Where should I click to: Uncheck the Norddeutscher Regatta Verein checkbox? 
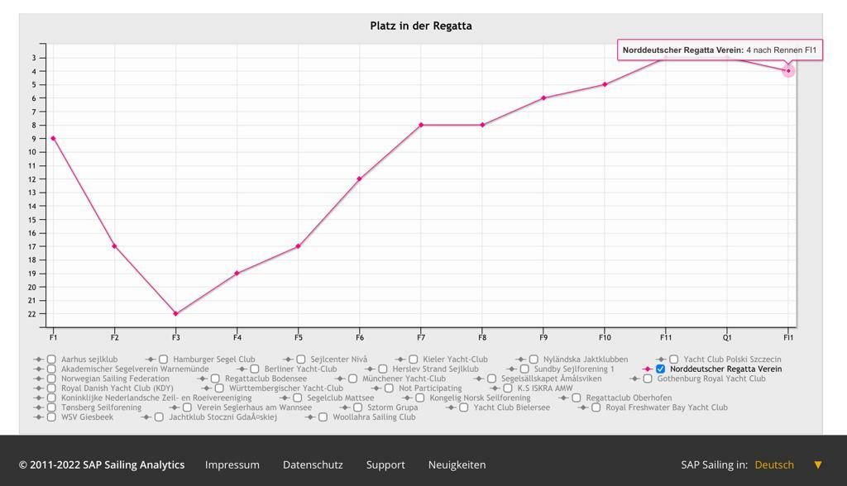pos(661,369)
